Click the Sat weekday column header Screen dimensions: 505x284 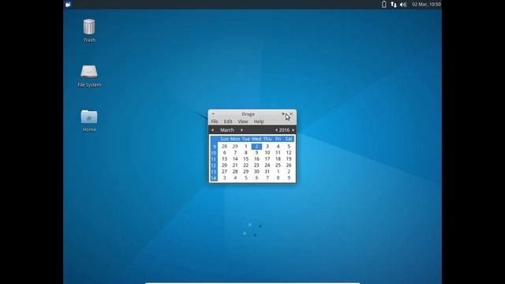coord(289,139)
